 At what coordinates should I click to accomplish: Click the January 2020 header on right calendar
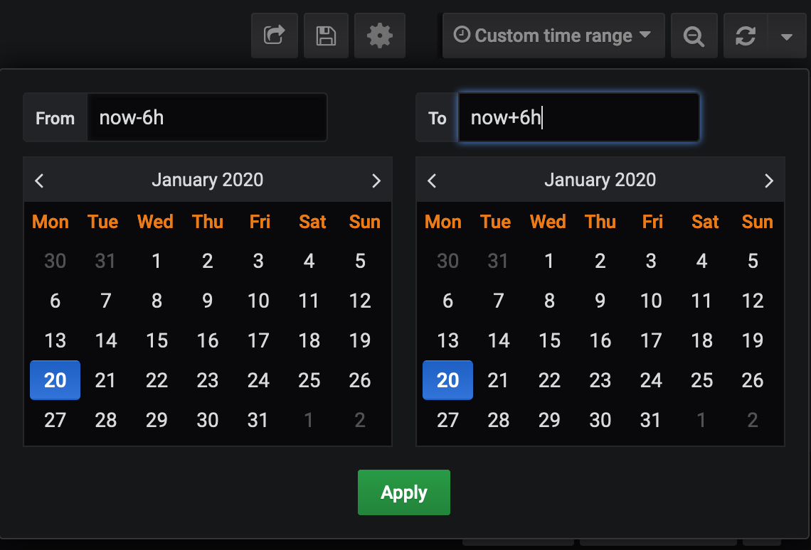(600, 180)
